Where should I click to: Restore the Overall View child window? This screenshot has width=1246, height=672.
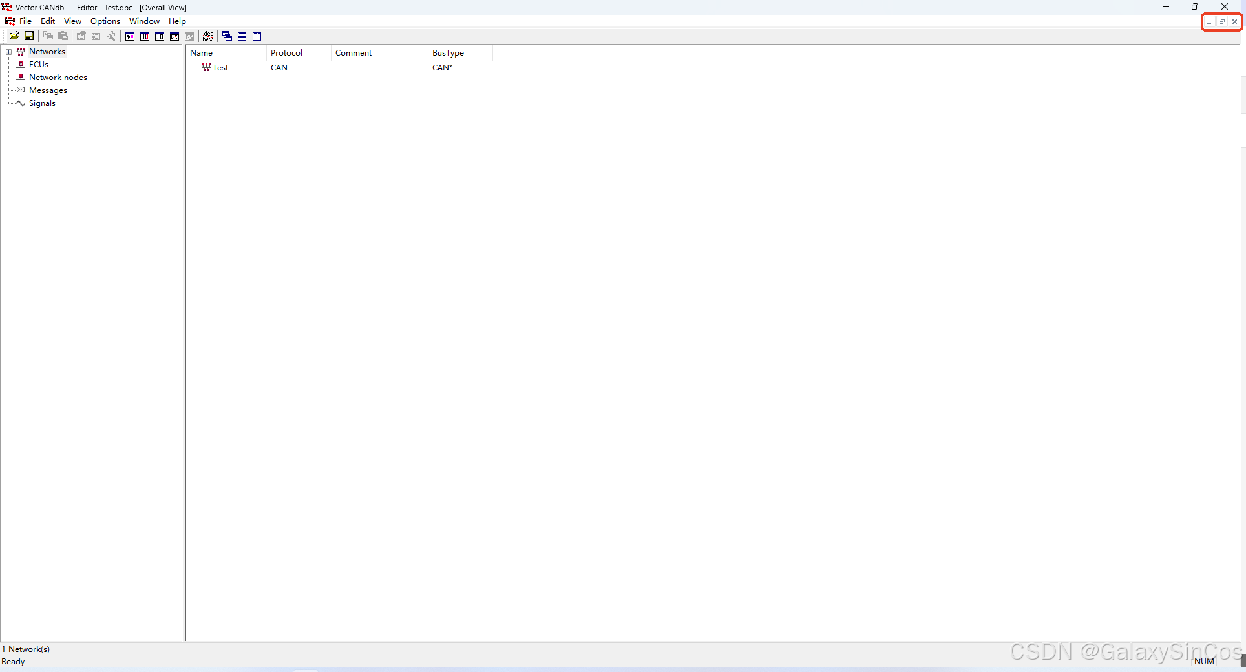pyautogui.click(x=1221, y=22)
